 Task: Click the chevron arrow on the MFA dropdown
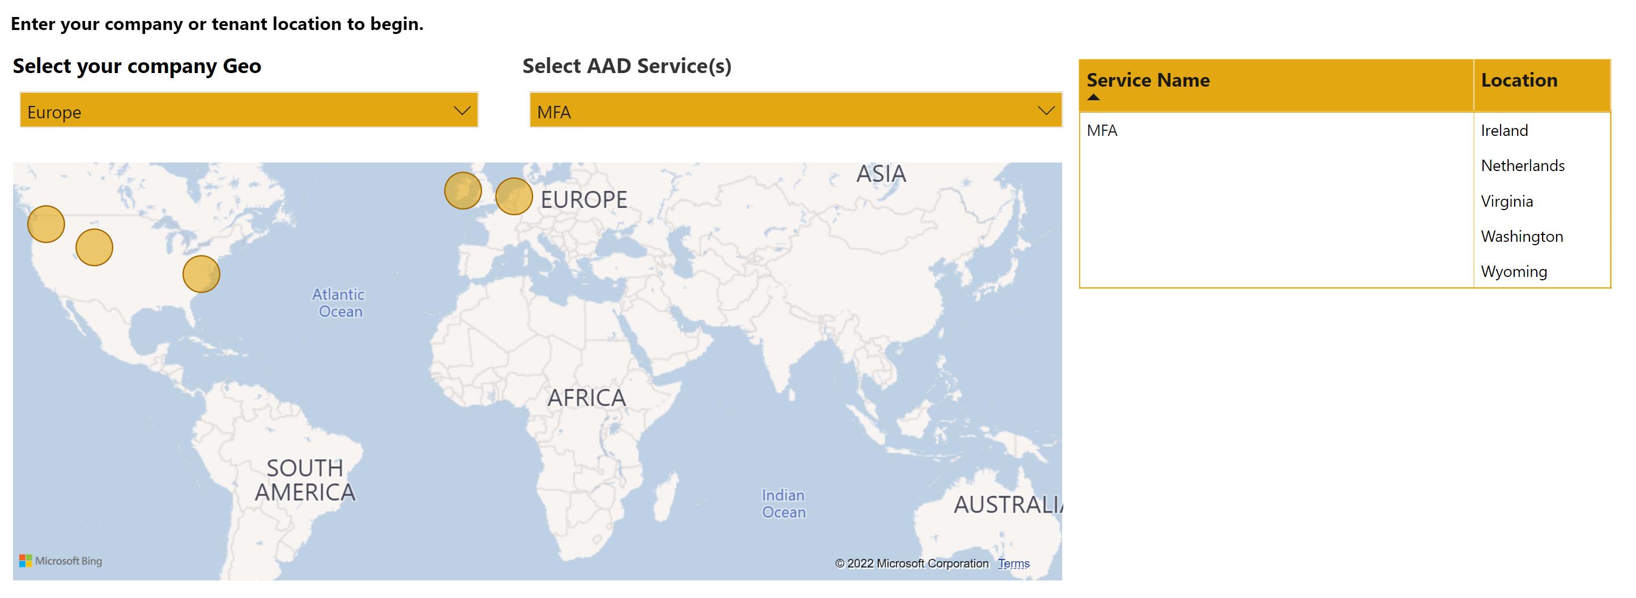click(1045, 110)
